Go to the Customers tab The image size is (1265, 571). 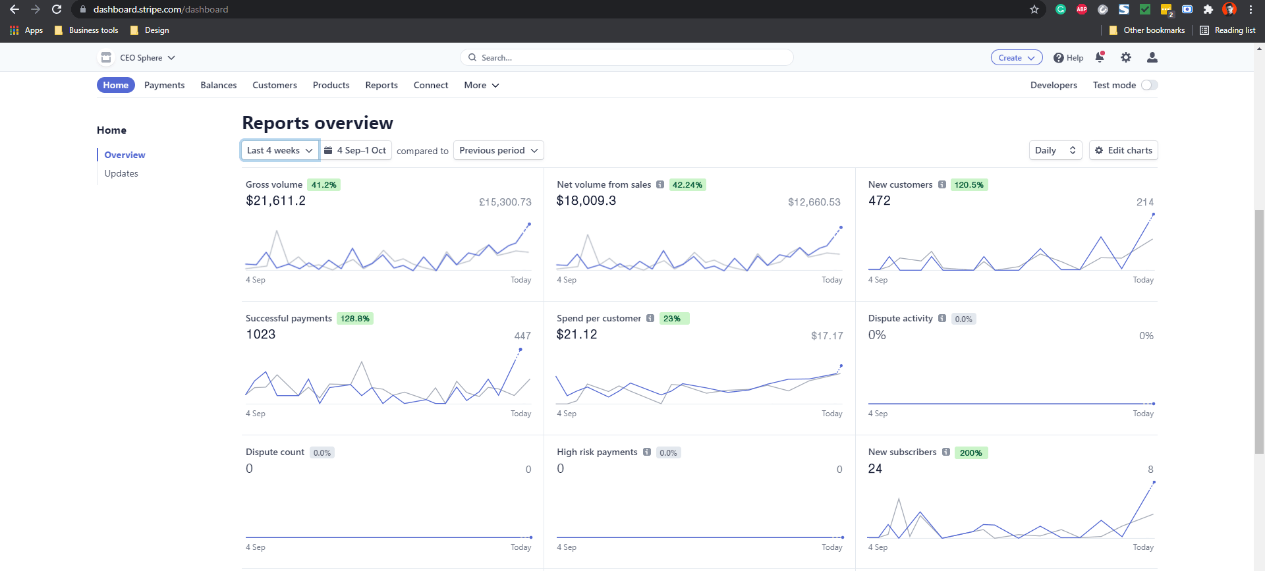click(275, 85)
